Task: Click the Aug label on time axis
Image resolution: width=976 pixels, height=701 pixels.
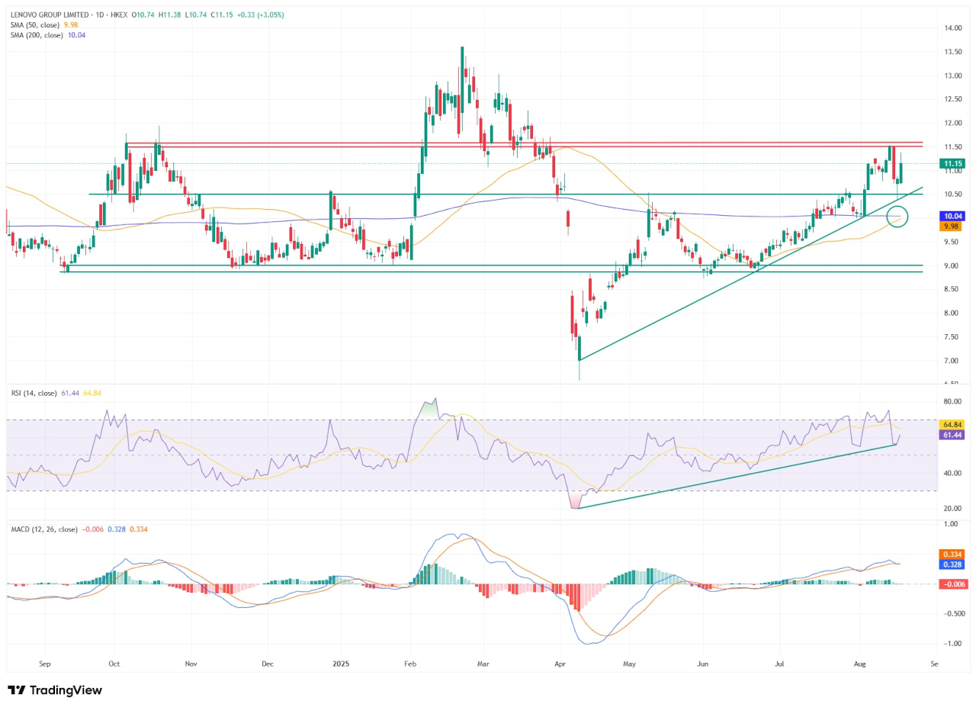Action: click(861, 665)
